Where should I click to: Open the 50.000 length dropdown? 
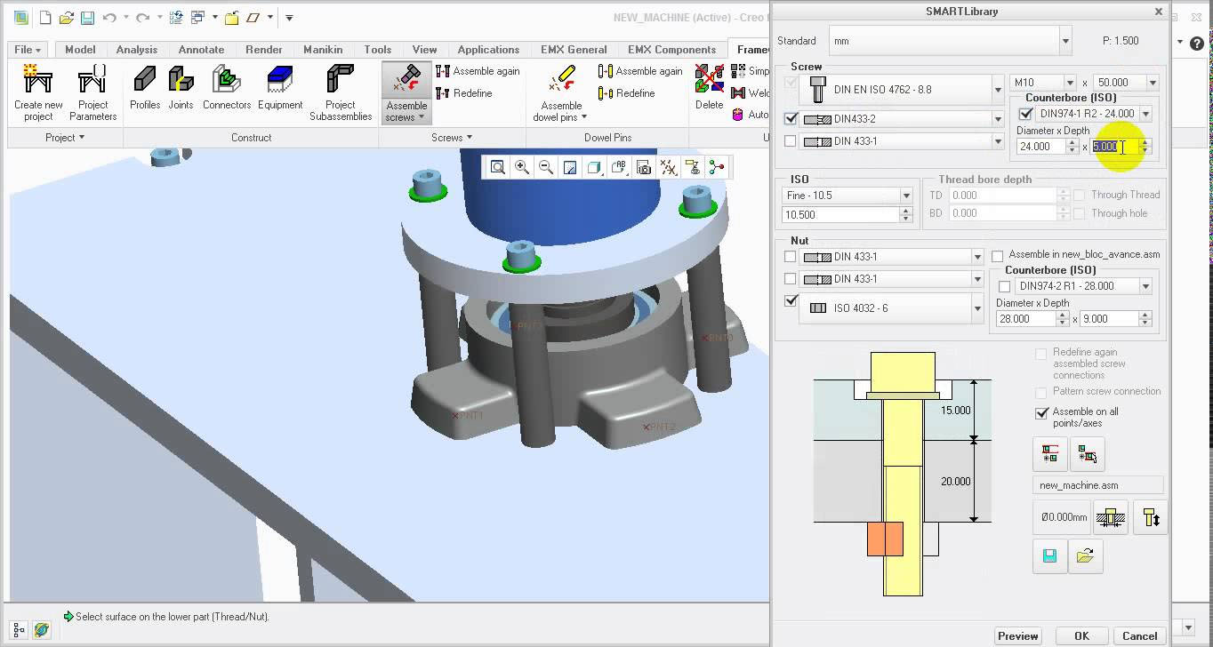[1153, 83]
